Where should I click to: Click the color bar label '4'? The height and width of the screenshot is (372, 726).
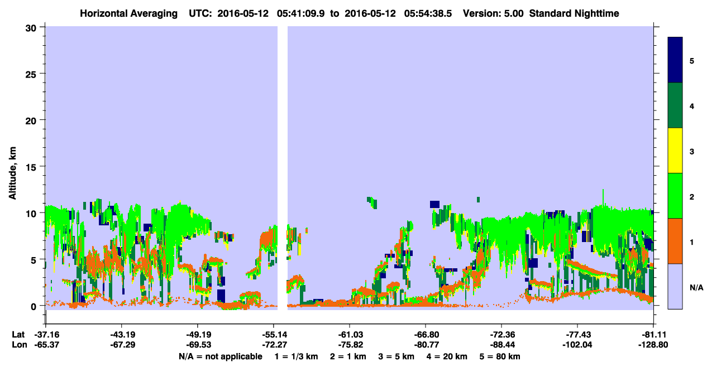click(692, 105)
